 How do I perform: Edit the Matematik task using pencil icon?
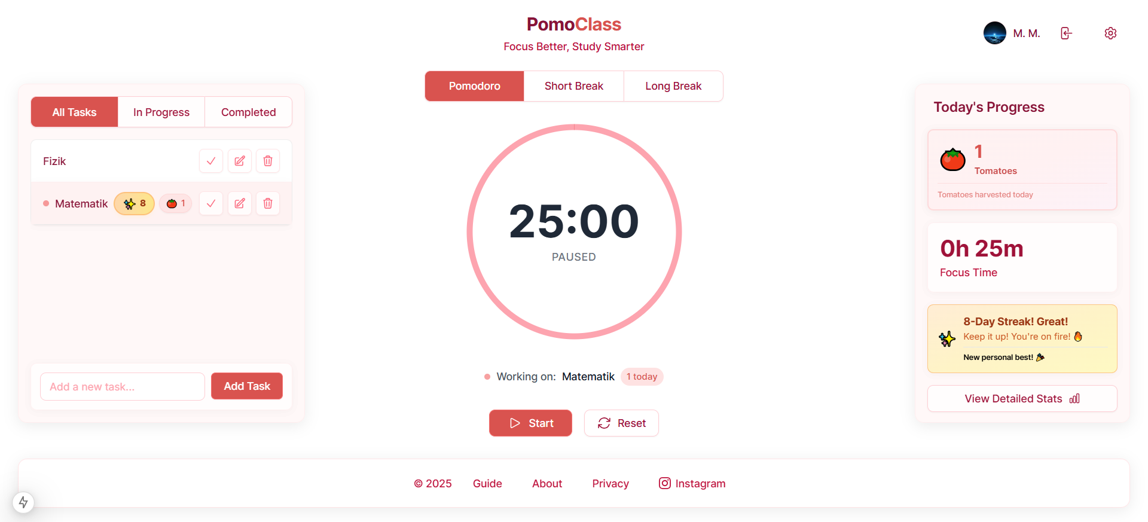(239, 203)
